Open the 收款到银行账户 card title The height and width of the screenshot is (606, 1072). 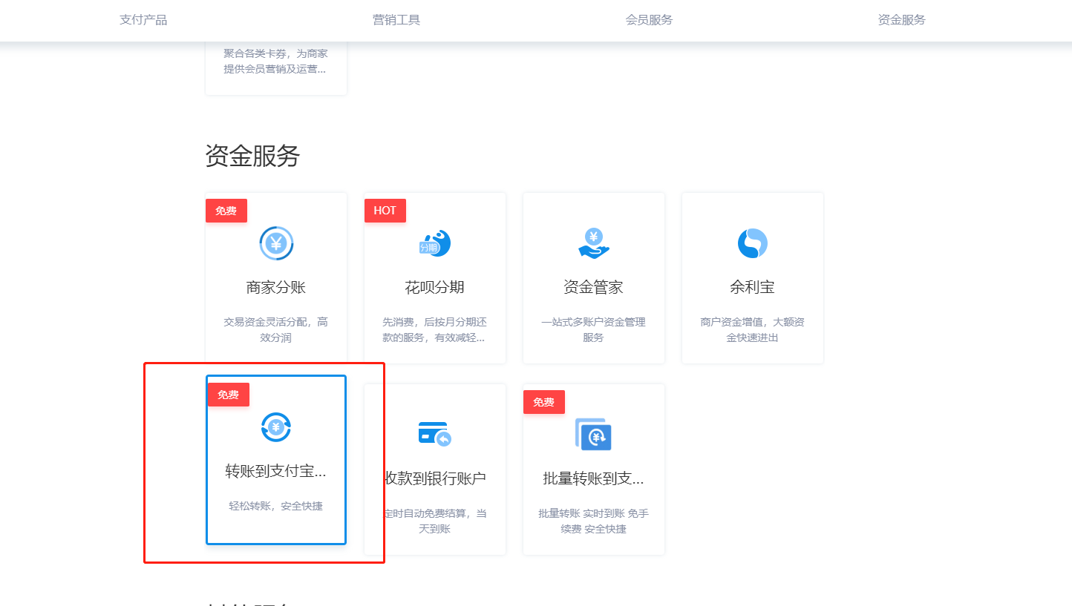(x=435, y=478)
